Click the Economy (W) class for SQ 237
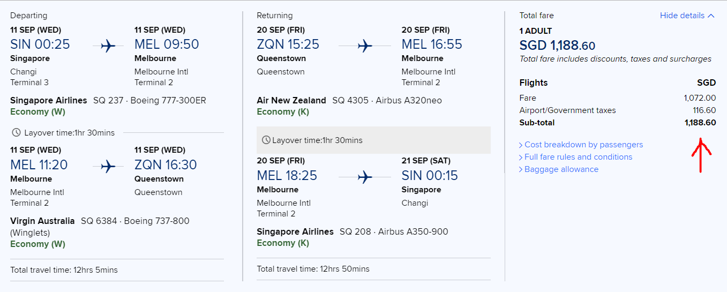Image resolution: width=727 pixels, height=292 pixels. (x=38, y=111)
